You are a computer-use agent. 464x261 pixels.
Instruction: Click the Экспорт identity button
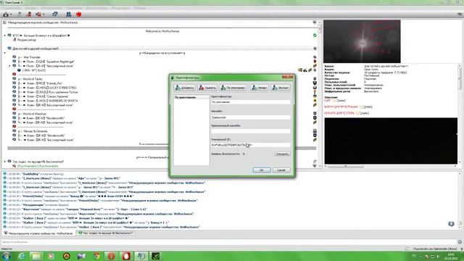[x=281, y=88]
